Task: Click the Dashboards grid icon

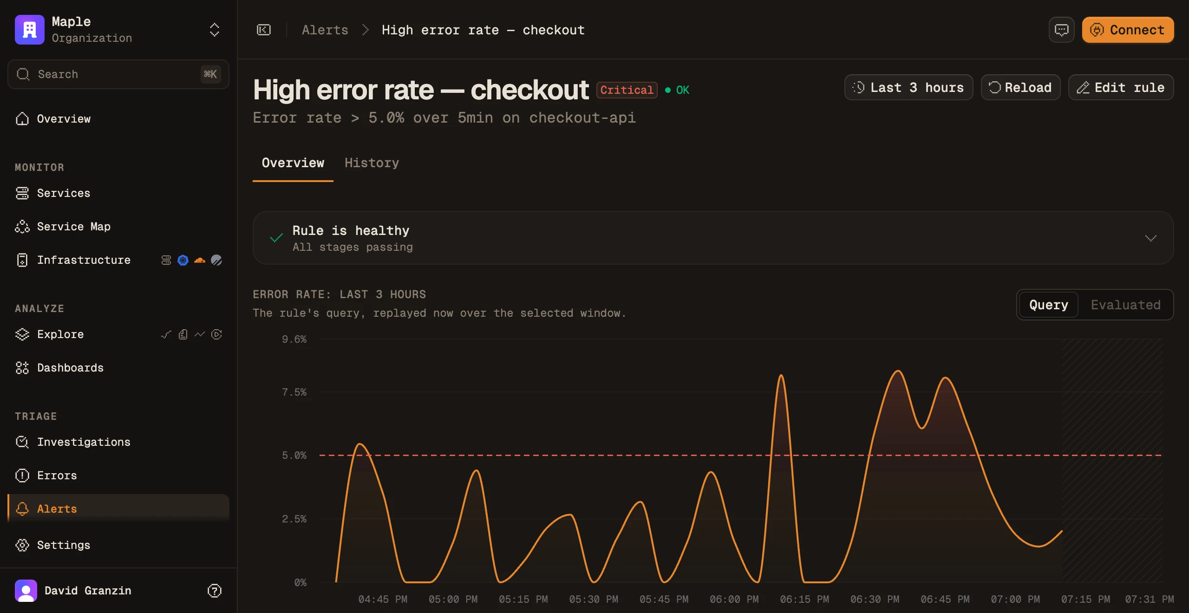Action: [22, 368]
